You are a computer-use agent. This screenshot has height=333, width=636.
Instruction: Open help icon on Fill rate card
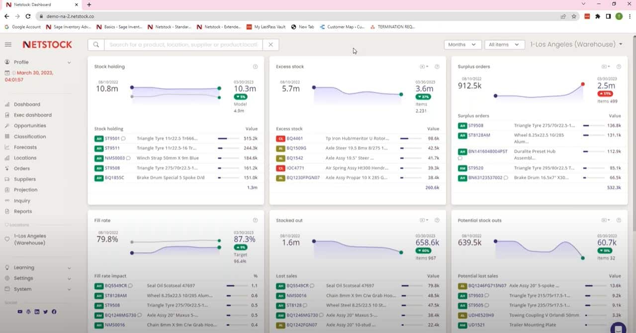click(x=255, y=221)
